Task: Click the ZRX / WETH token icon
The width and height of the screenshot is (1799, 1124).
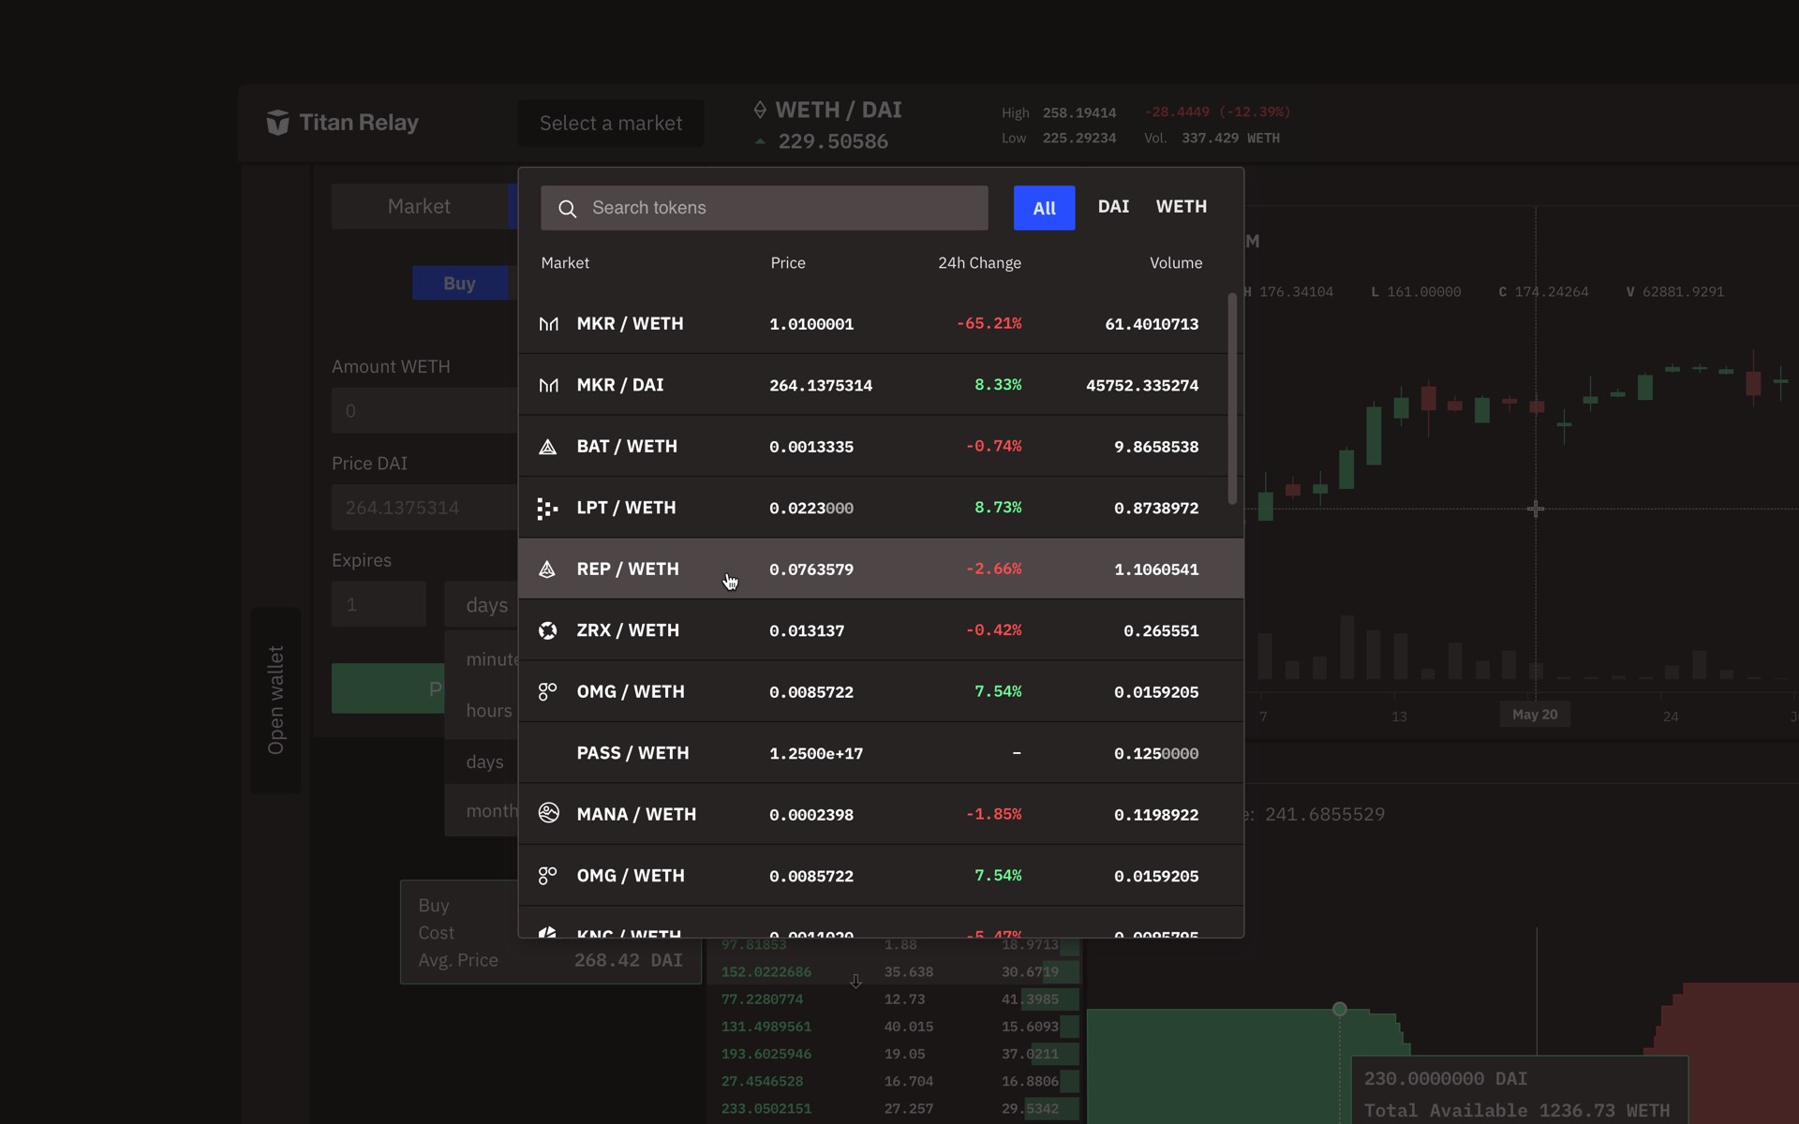Action: (x=548, y=630)
